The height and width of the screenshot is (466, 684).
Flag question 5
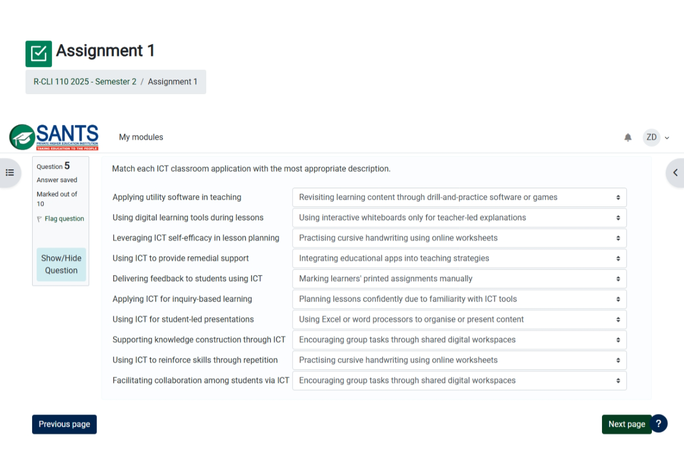(x=64, y=219)
